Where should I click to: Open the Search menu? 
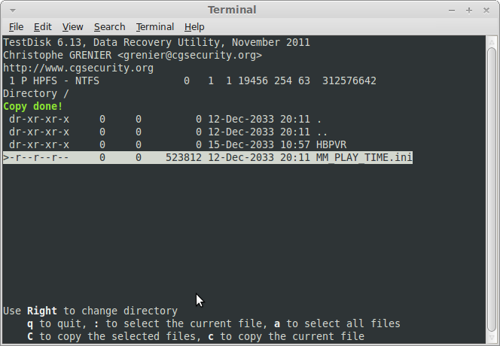[110, 27]
